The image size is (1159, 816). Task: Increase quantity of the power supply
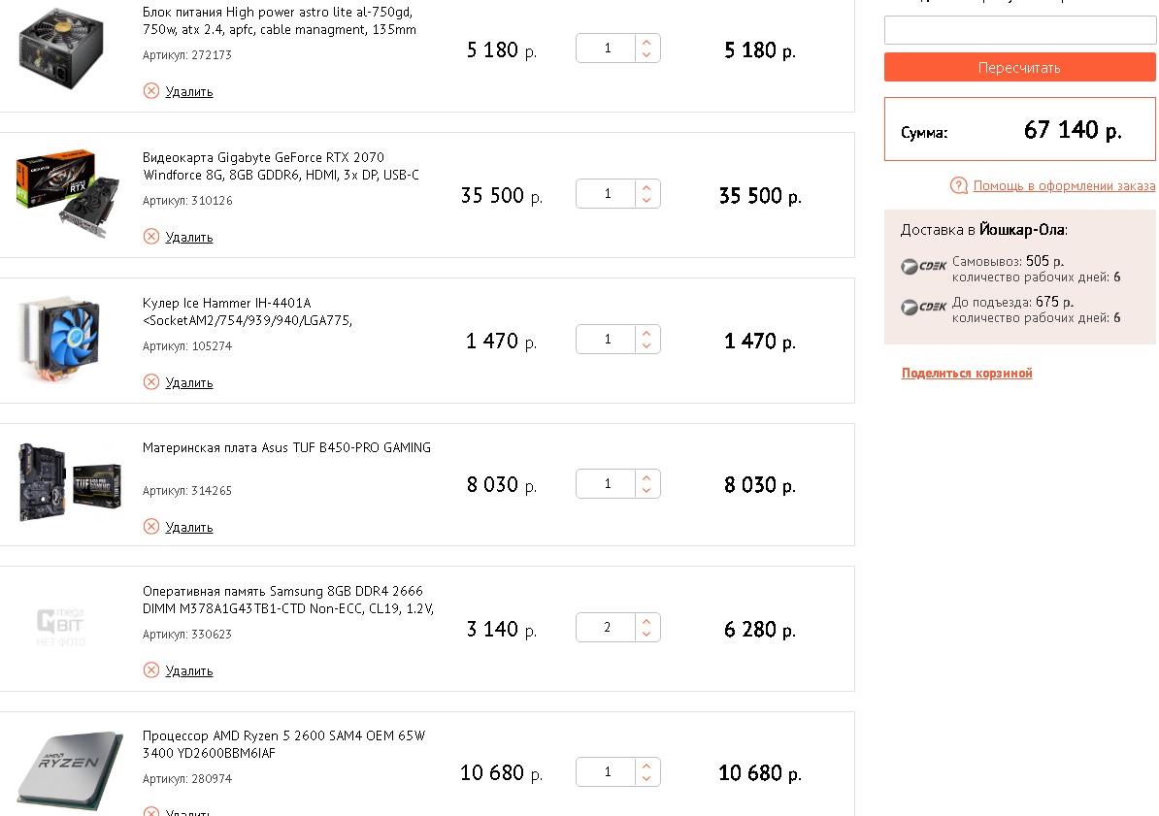pos(647,41)
